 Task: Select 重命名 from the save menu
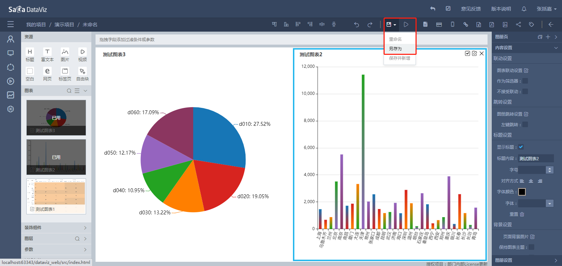[x=400, y=39]
